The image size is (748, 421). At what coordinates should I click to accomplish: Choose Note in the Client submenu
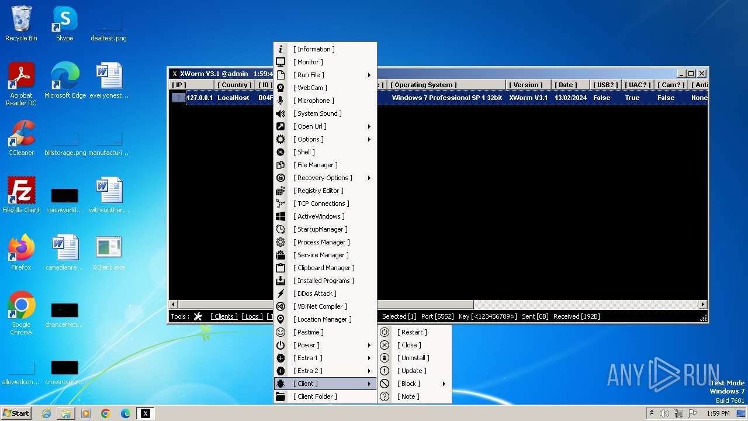414,396
